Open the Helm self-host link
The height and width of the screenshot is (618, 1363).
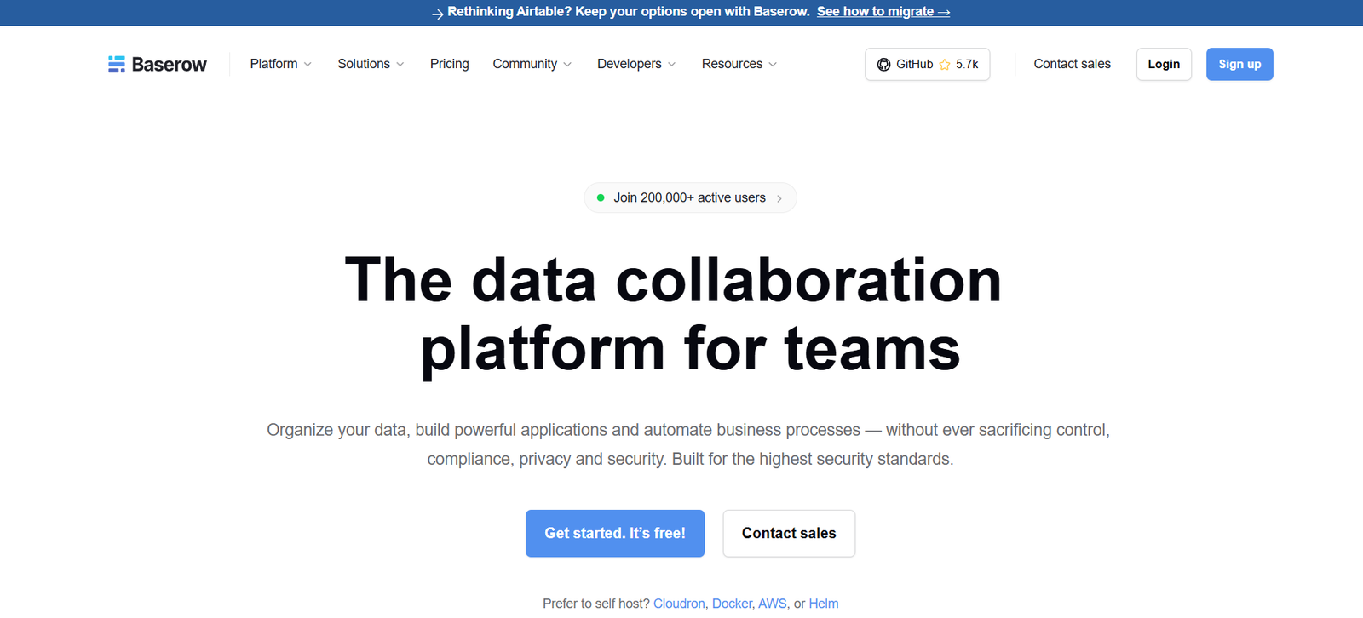pos(824,604)
